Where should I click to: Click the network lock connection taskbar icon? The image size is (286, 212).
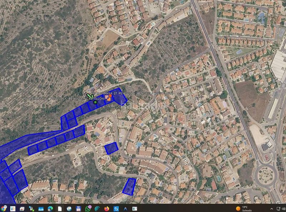(31, 208)
